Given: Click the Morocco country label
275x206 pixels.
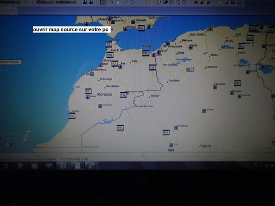Looking at the screenshot, I should pyautogui.click(x=105, y=94).
